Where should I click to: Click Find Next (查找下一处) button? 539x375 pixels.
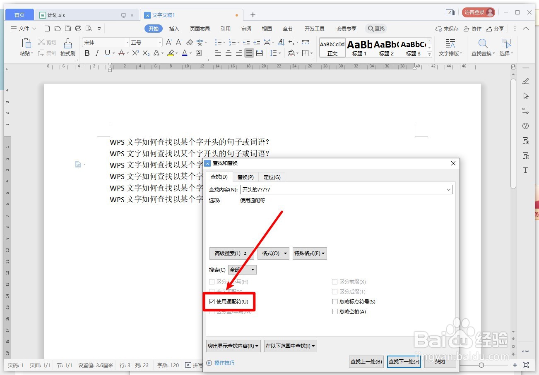[x=404, y=362]
